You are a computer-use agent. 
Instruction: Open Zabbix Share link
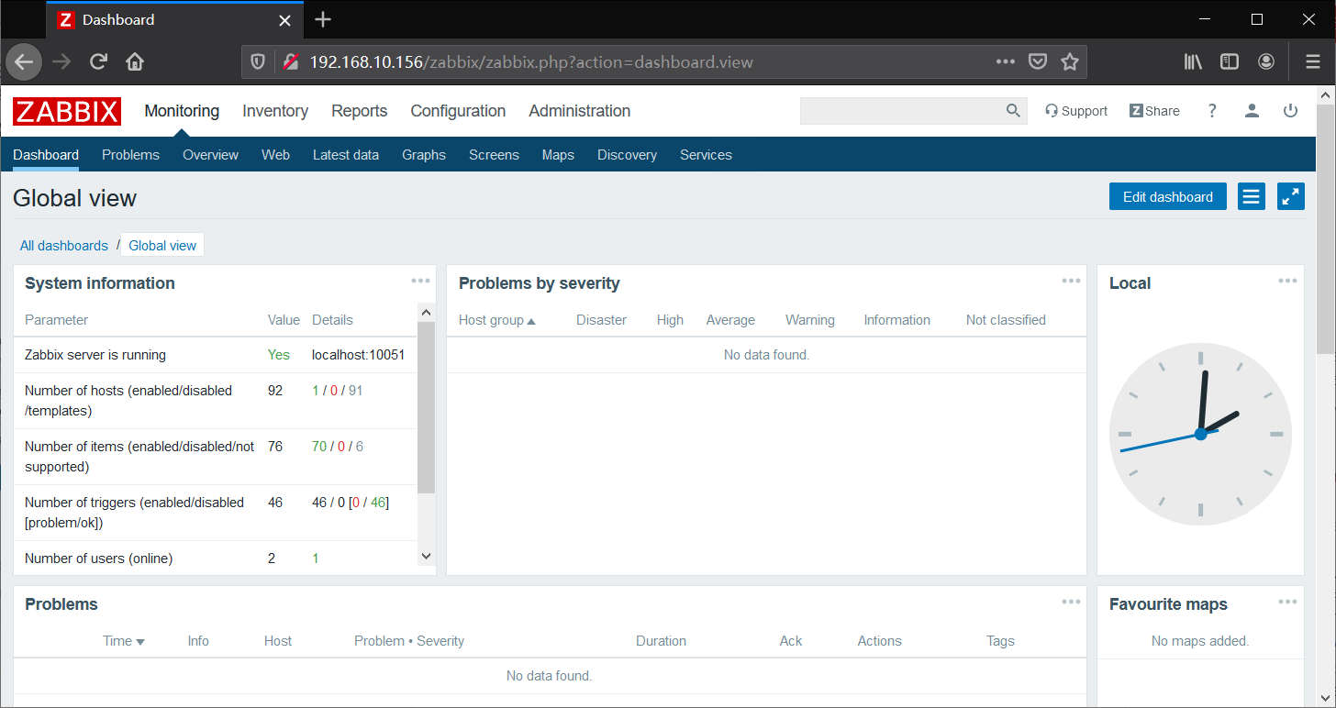(x=1154, y=111)
